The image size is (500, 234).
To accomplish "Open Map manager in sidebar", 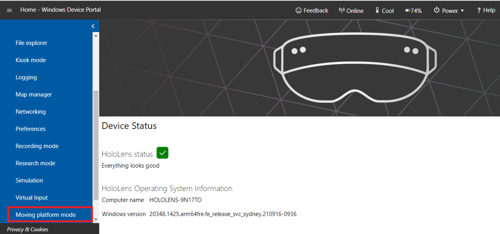I will pyautogui.click(x=34, y=95).
